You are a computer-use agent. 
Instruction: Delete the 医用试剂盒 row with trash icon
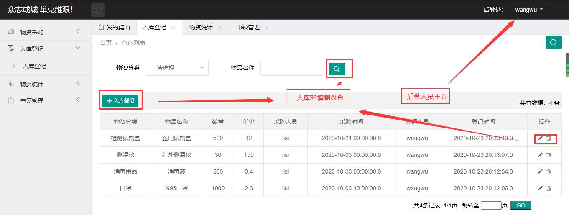[x=549, y=138]
